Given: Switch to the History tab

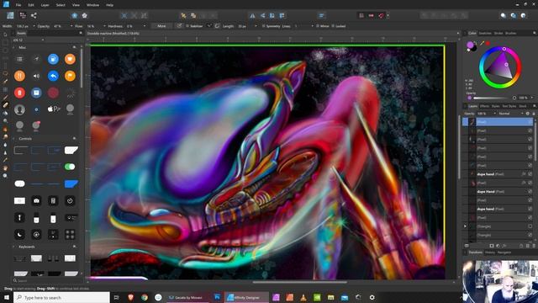Looking at the screenshot, I should pyautogui.click(x=490, y=252).
